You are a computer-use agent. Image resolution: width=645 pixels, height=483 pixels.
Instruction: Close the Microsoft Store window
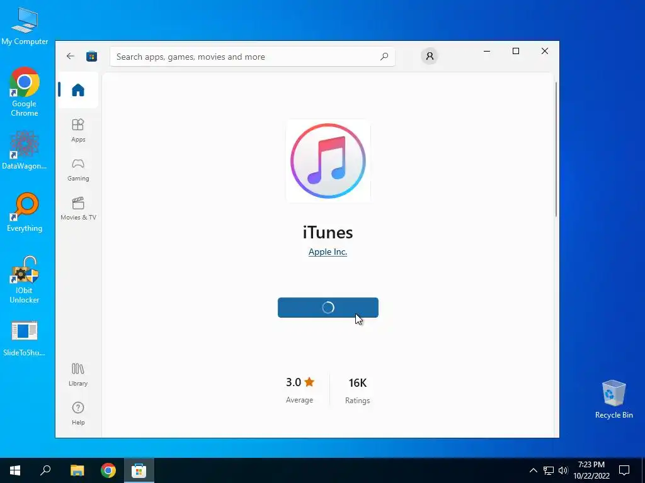pos(545,52)
